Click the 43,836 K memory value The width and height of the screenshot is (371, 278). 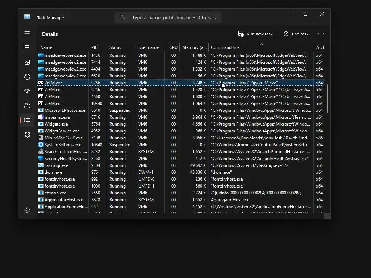tap(198, 172)
